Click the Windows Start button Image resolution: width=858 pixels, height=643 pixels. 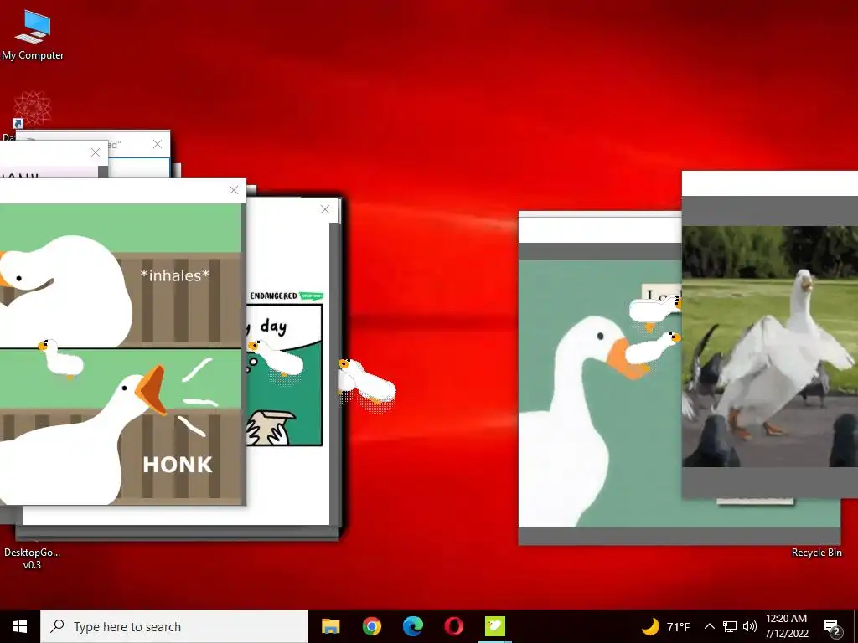point(20,626)
